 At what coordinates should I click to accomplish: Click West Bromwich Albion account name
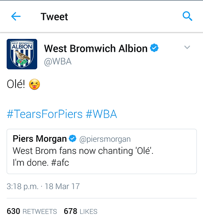pos(96,48)
